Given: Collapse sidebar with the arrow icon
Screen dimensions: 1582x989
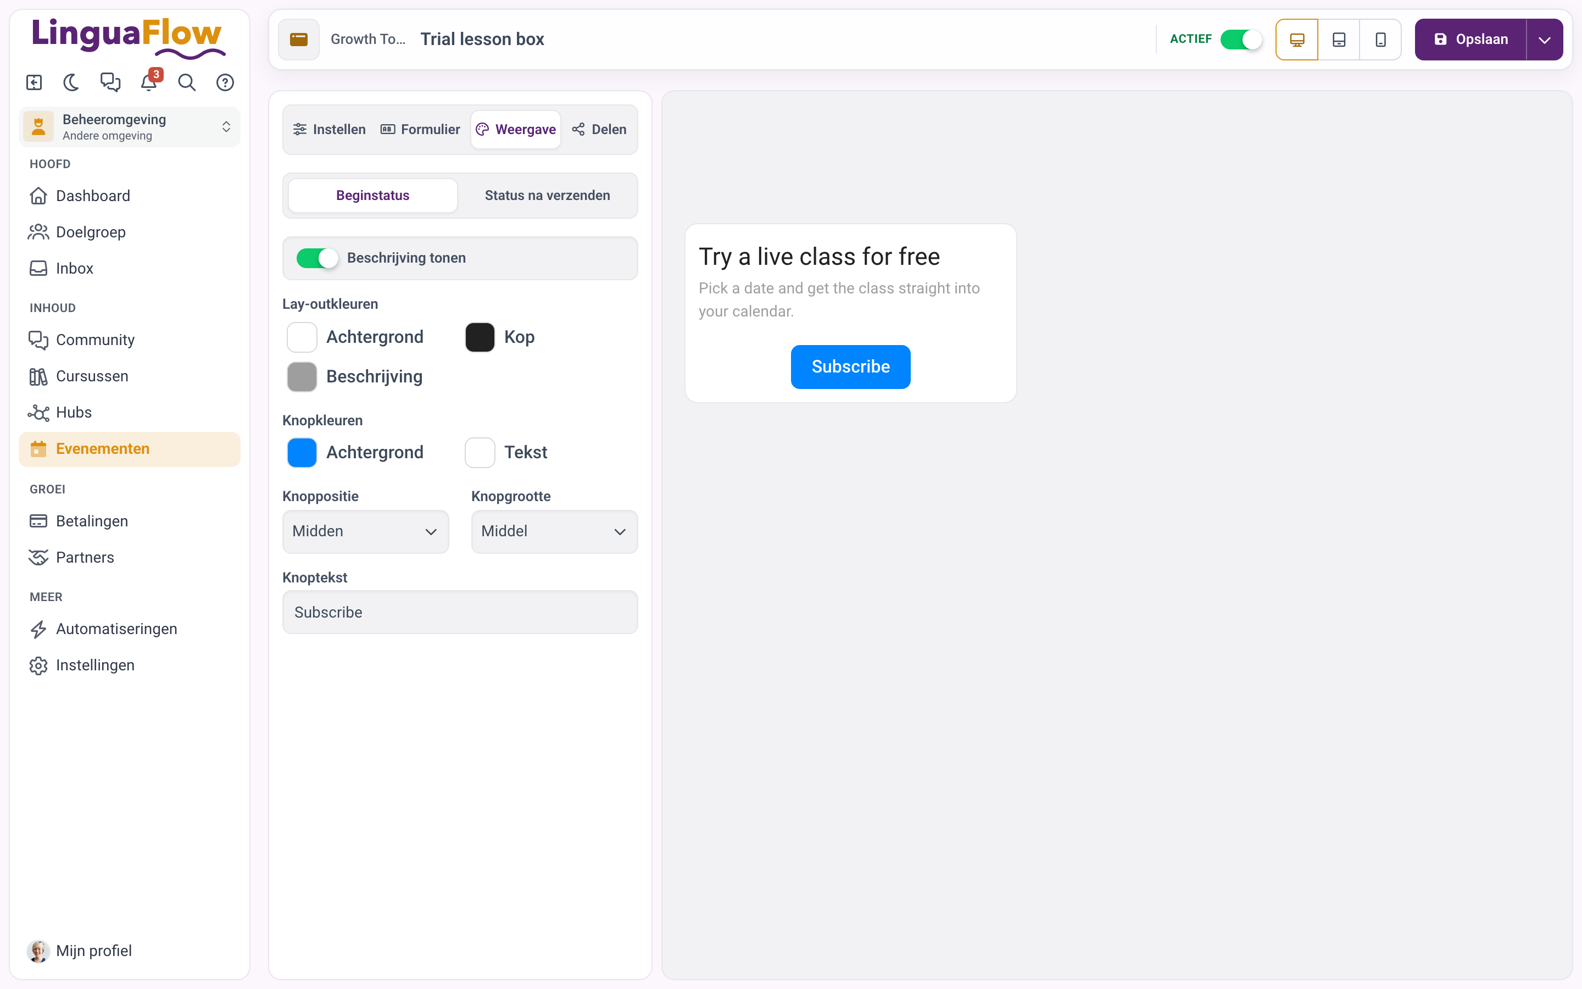Looking at the screenshot, I should click(34, 82).
